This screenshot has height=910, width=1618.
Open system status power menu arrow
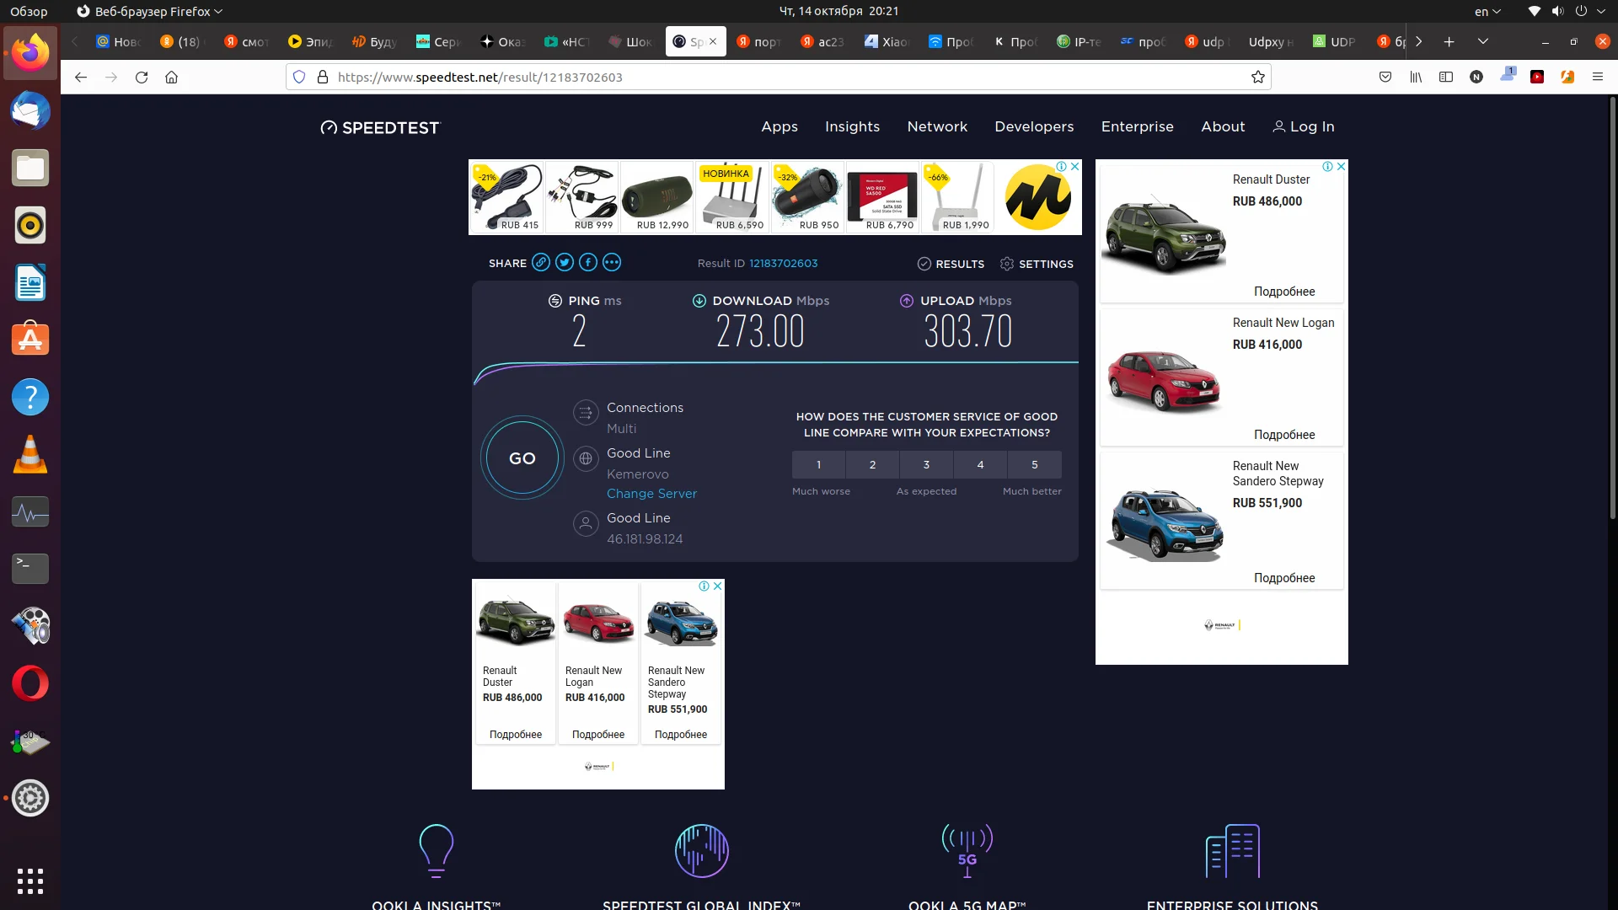click(1601, 12)
